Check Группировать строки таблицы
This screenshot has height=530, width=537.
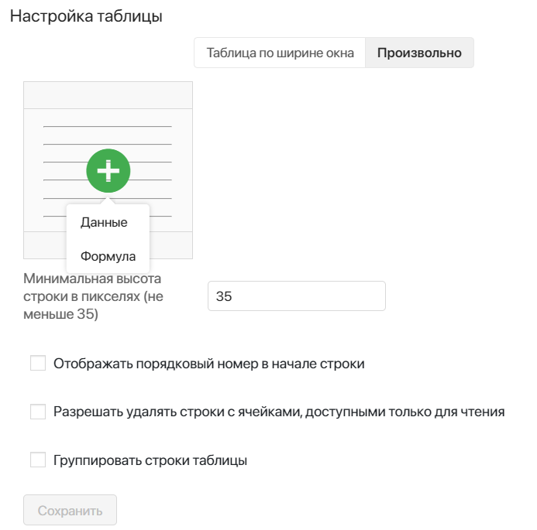click(38, 460)
